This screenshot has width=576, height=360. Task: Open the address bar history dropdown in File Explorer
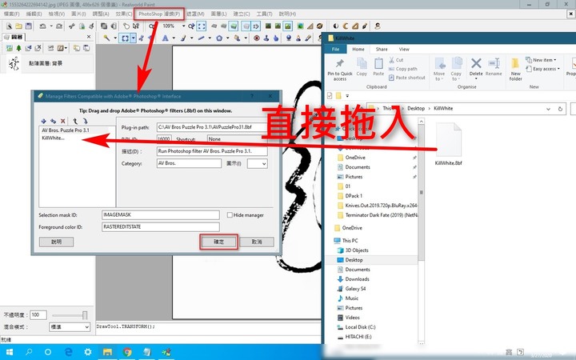[548, 109]
